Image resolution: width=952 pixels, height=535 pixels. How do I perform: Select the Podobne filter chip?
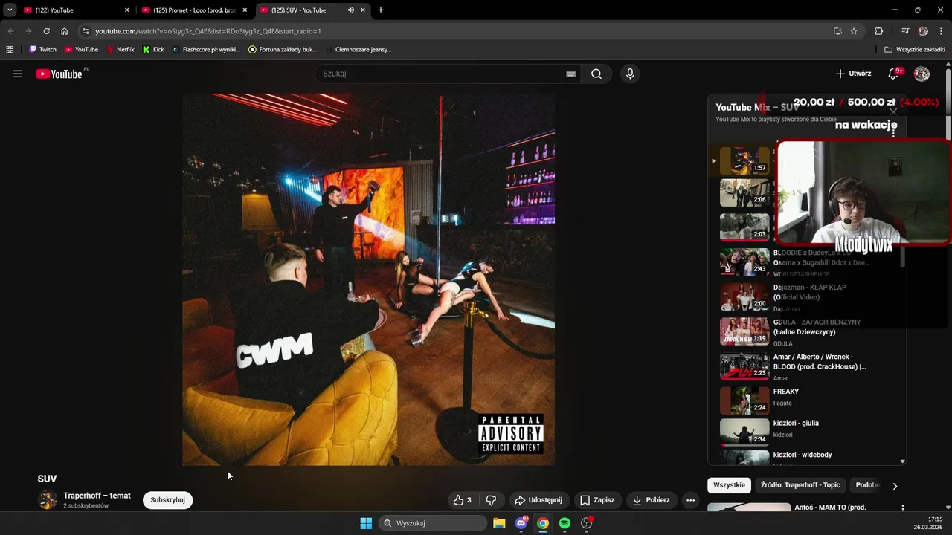(866, 485)
